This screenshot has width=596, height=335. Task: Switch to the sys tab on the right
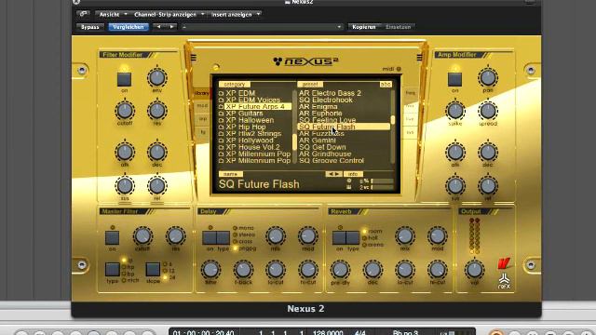[x=410, y=132]
